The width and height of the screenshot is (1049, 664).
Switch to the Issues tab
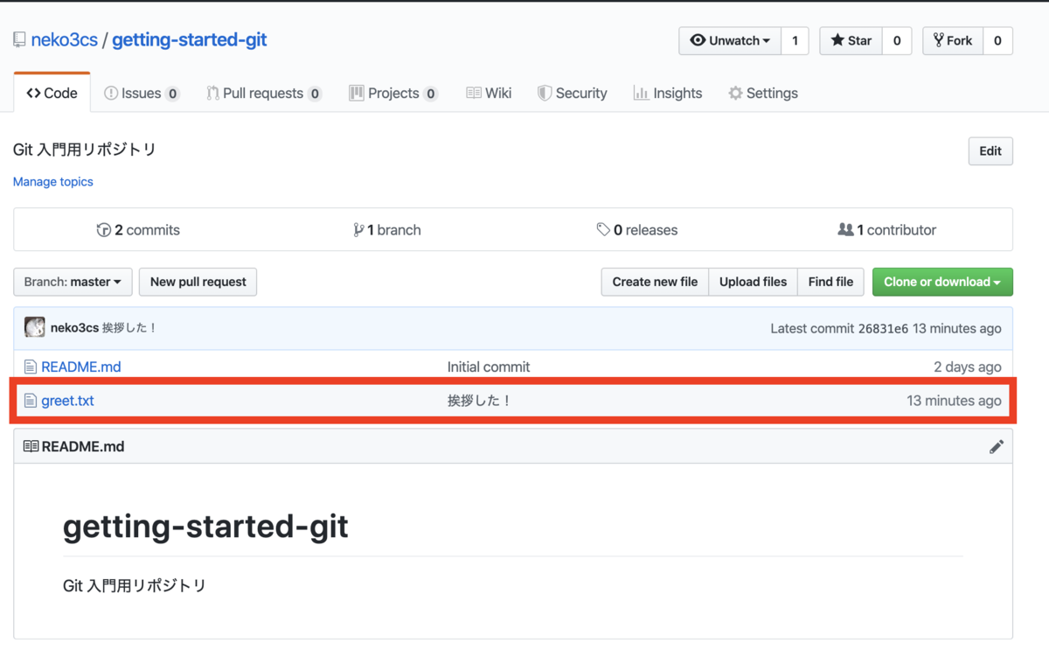[142, 93]
